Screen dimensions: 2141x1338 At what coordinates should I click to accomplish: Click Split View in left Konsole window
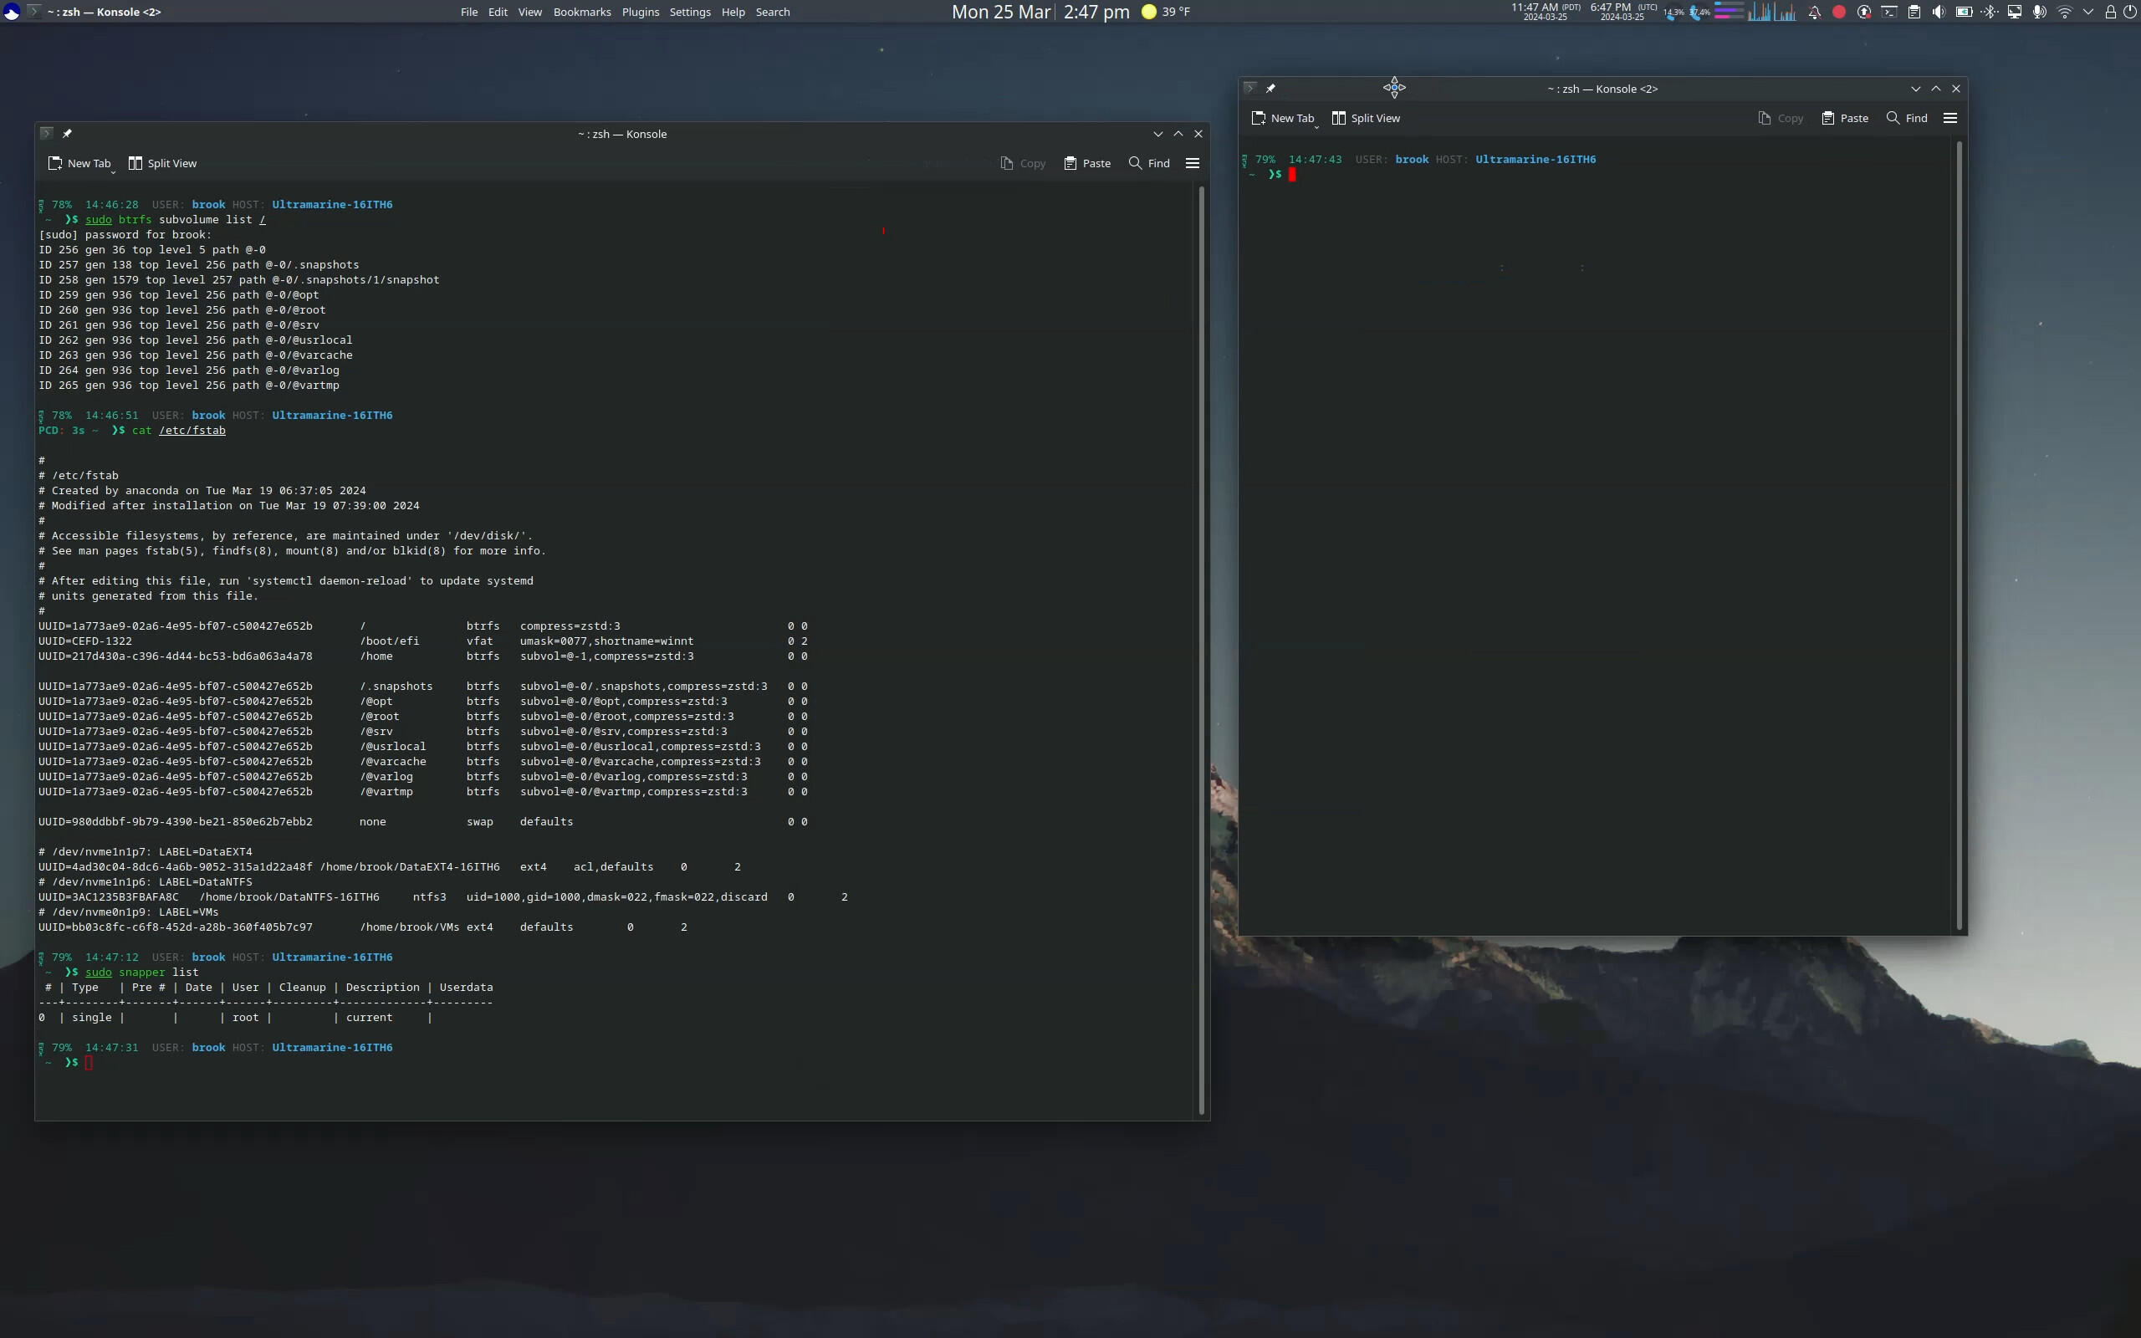[x=163, y=163]
